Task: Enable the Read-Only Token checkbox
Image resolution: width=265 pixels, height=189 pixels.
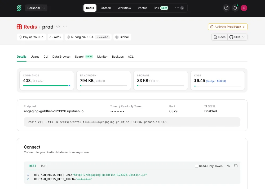Action: click(196, 166)
